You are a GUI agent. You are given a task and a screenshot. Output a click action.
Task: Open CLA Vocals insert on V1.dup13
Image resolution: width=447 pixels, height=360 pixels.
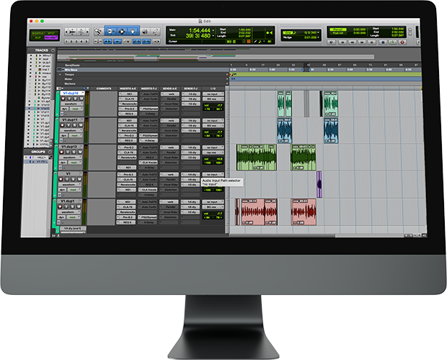(x=148, y=163)
